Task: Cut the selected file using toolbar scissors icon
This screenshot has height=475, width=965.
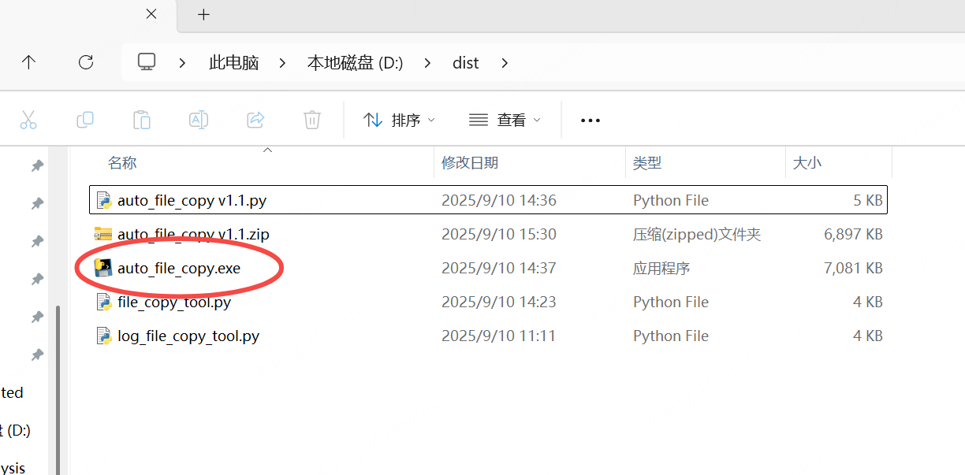Action: tap(28, 120)
